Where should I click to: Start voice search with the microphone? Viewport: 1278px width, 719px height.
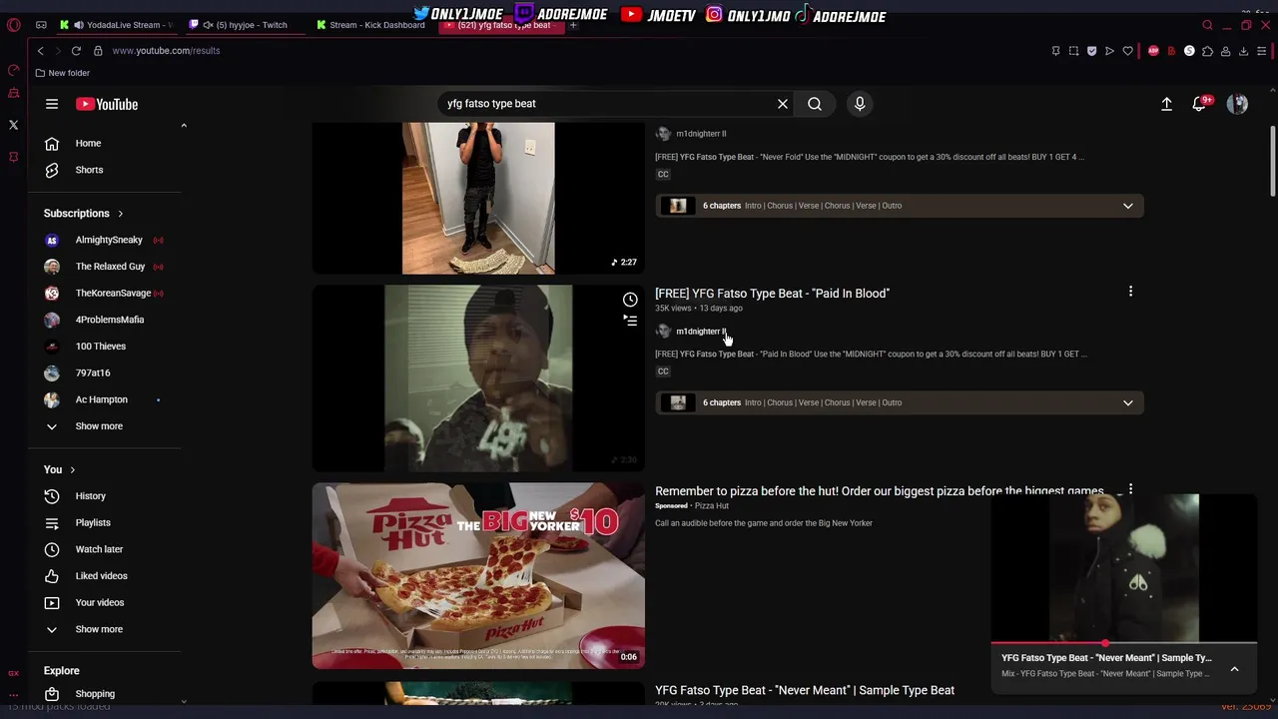coord(860,104)
